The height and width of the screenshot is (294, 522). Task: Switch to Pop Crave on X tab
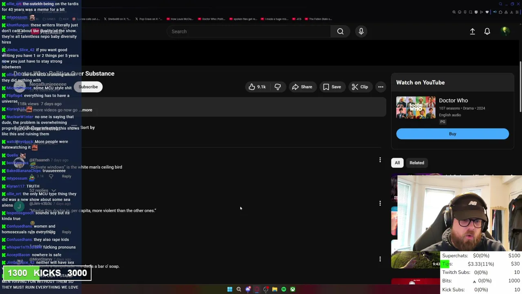[x=148, y=19]
